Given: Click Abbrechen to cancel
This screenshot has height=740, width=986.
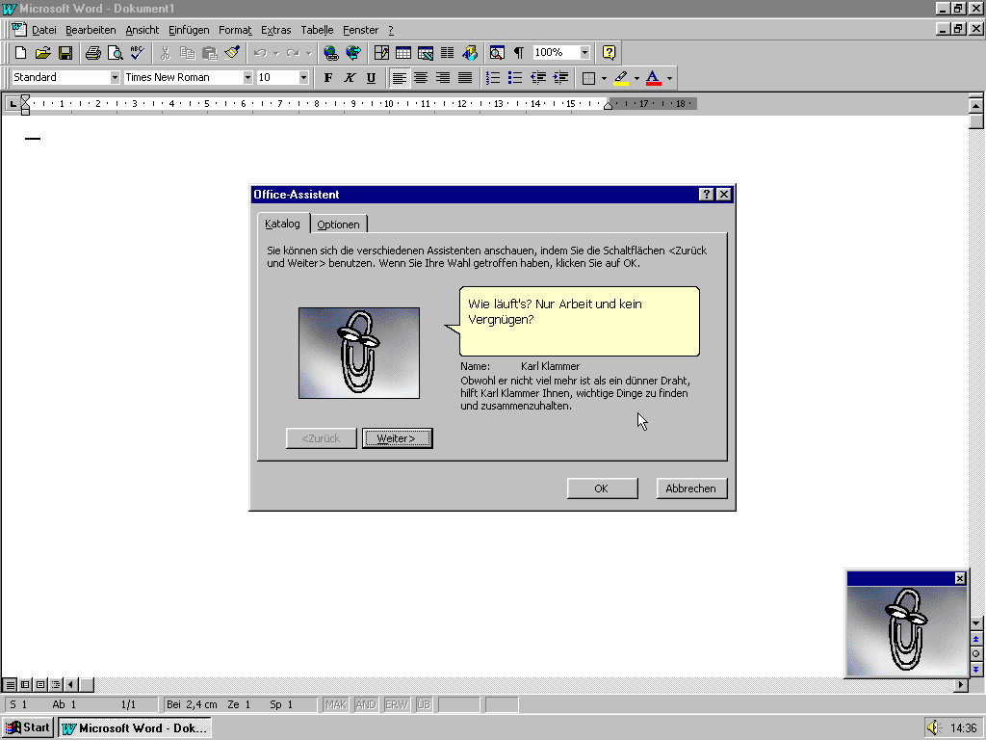Looking at the screenshot, I should click(x=691, y=489).
